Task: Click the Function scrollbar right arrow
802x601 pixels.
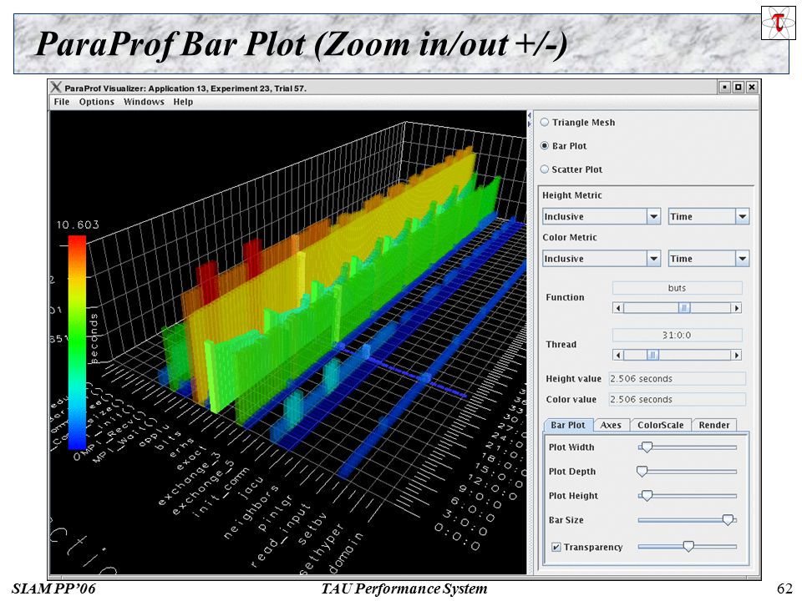Action: tap(737, 308)
